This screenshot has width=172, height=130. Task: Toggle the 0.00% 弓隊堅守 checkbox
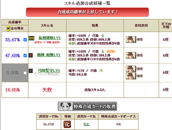(x=25, y=73)
